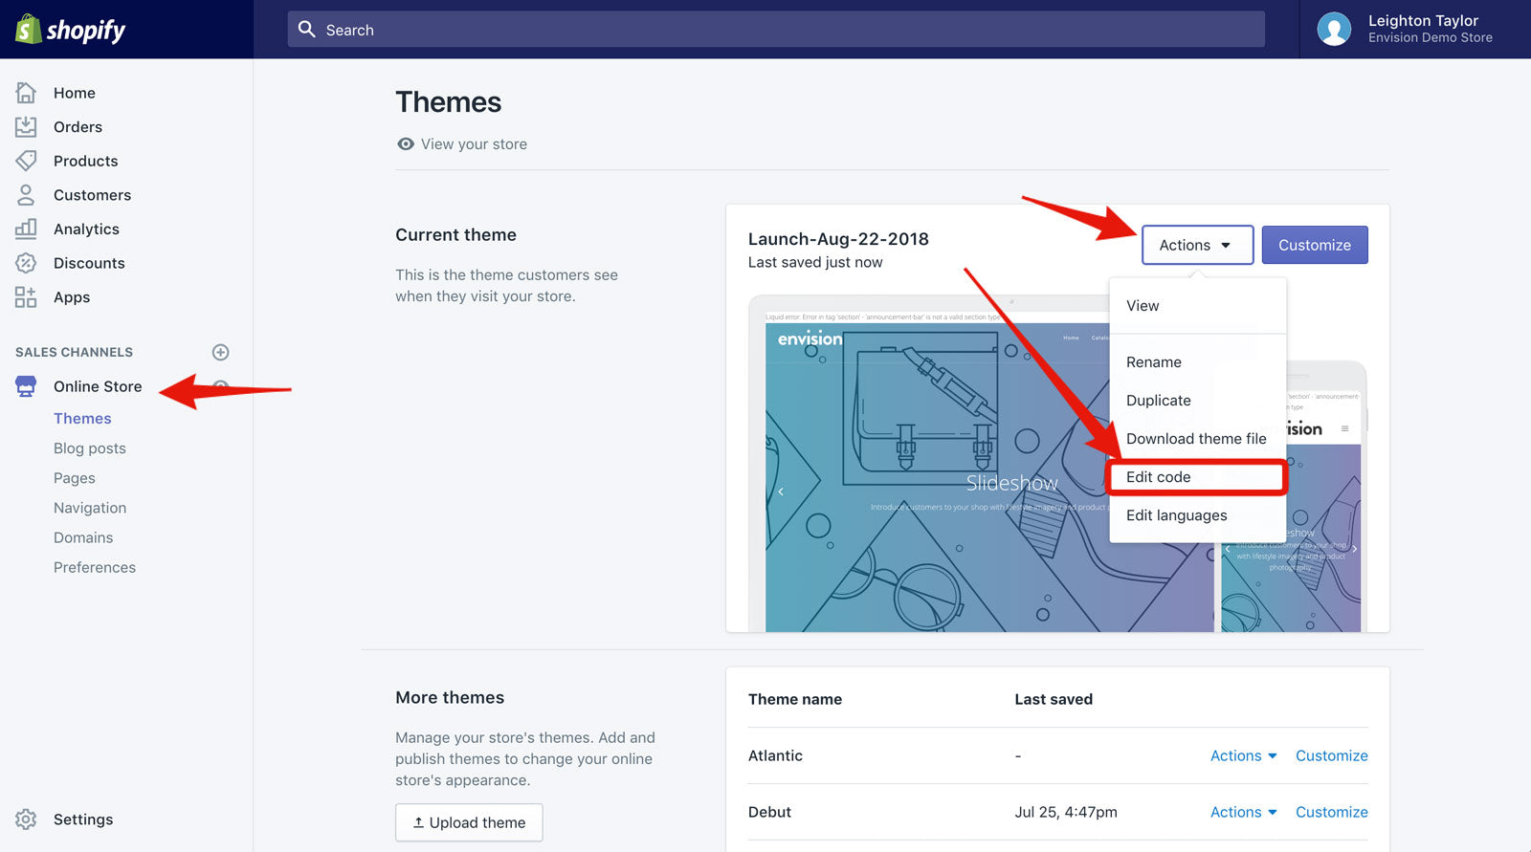Choose Duplicate from the Actions menu

[x=1197, y=401]
